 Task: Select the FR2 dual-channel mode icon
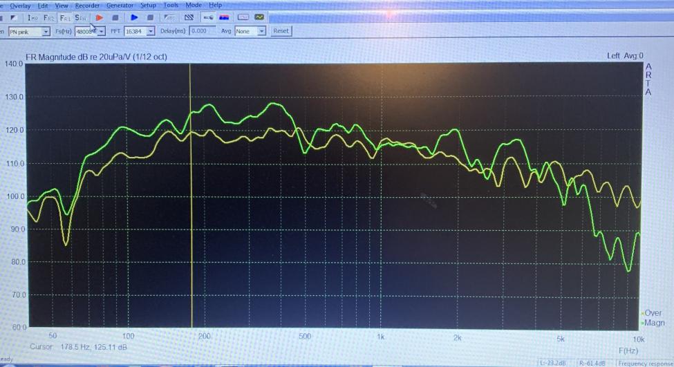pyautogui.click(x=48, y=17)
